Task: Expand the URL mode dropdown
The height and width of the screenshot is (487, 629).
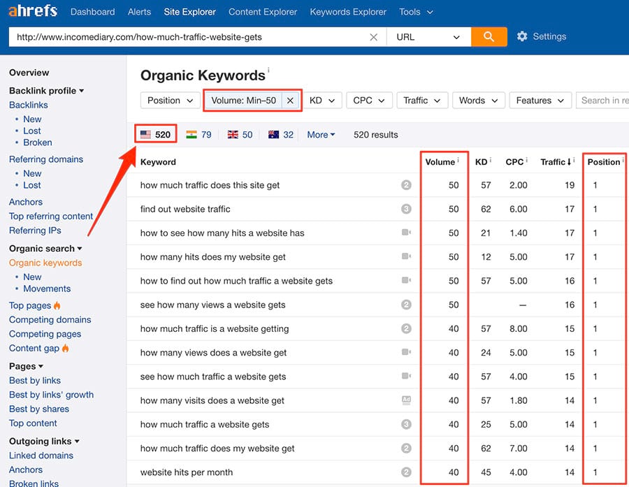Action: (428, 37)
